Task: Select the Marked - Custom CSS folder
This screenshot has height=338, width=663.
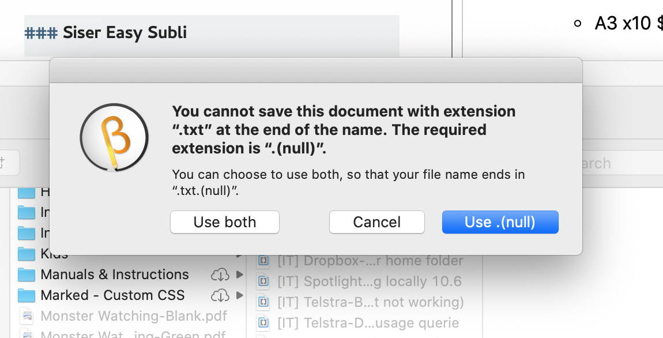Action: (112, 295)
